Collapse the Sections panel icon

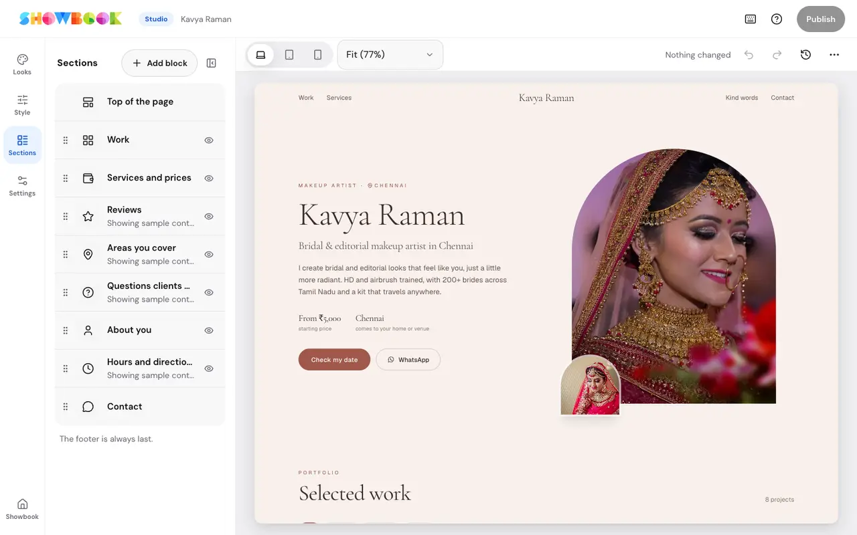click(212, 63)
